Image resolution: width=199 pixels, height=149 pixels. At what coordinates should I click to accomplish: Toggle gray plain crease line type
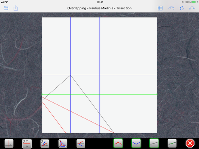pos(154,143)
